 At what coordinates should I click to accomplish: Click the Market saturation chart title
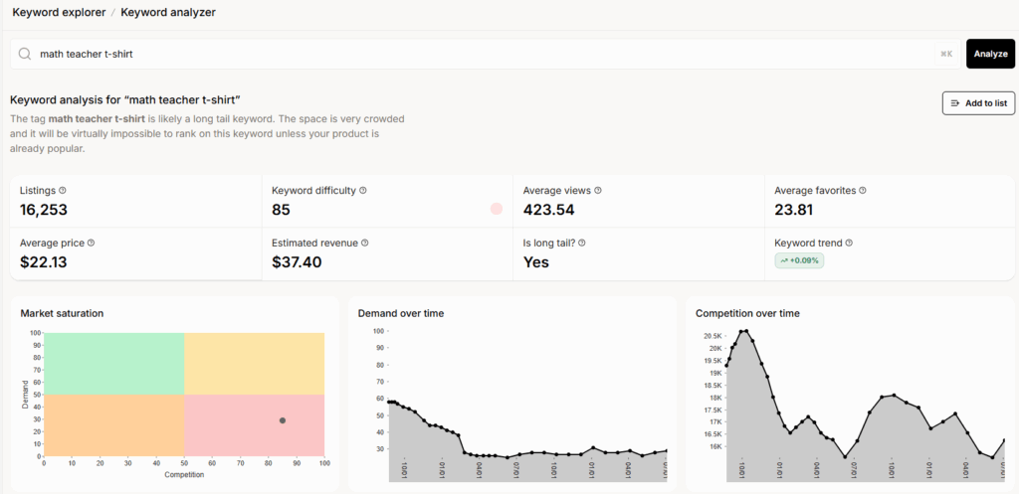coord(63,313)
